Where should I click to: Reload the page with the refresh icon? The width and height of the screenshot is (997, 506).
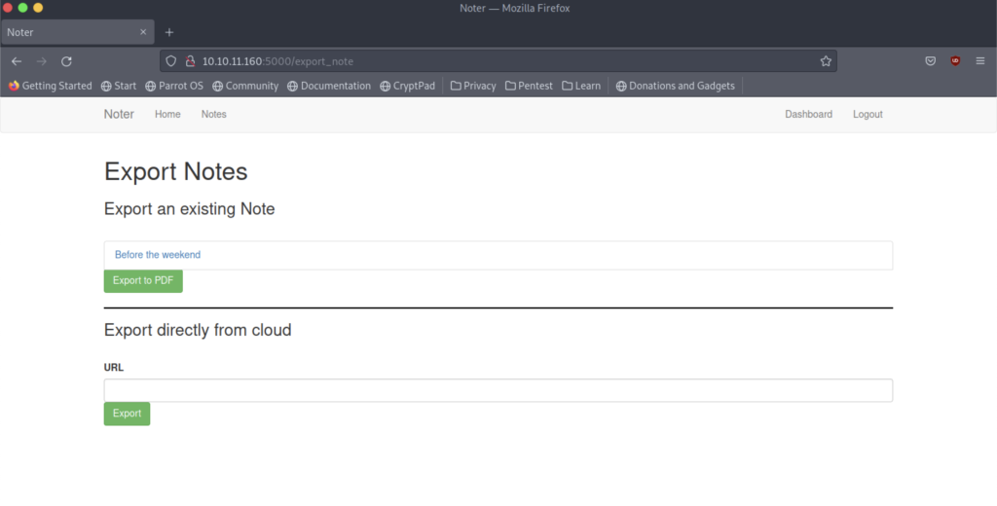66,61
